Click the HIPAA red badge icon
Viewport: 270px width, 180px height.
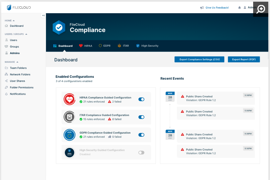tap(69, 99)
